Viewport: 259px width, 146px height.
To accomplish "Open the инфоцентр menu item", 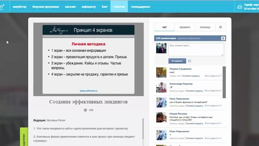I will [89, 7].
